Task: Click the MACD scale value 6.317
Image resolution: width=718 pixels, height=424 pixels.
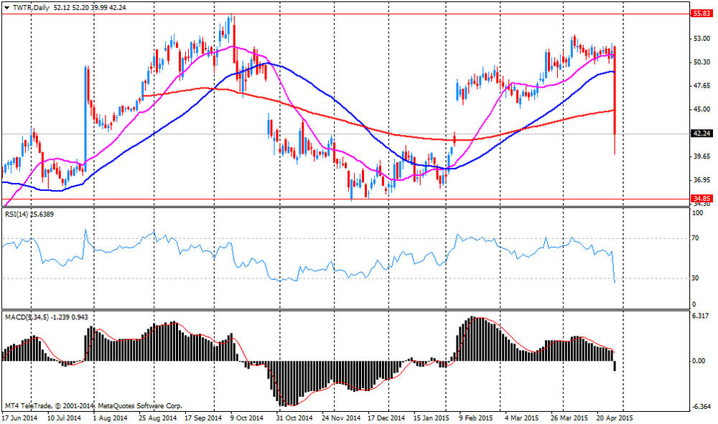Action: coord(701,316)
